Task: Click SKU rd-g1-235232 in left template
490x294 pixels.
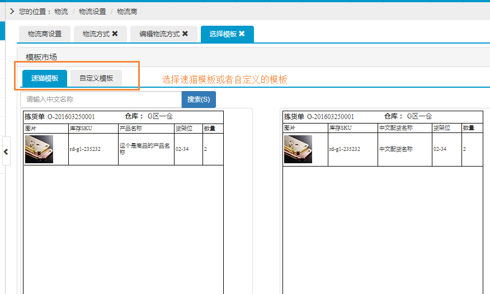Action: tap(85, 149)
